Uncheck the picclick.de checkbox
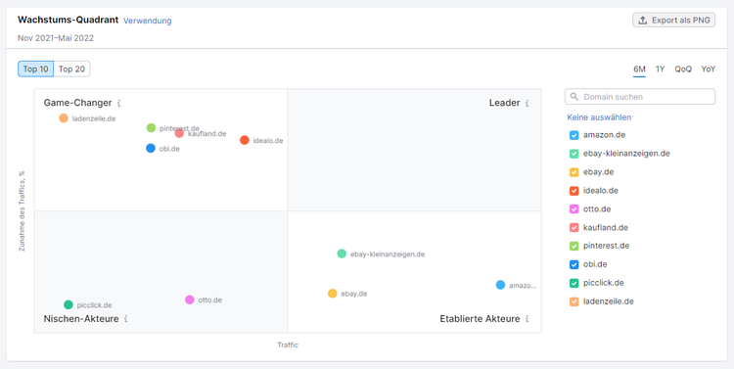This screenshot has height=369, width=734. 574,283
